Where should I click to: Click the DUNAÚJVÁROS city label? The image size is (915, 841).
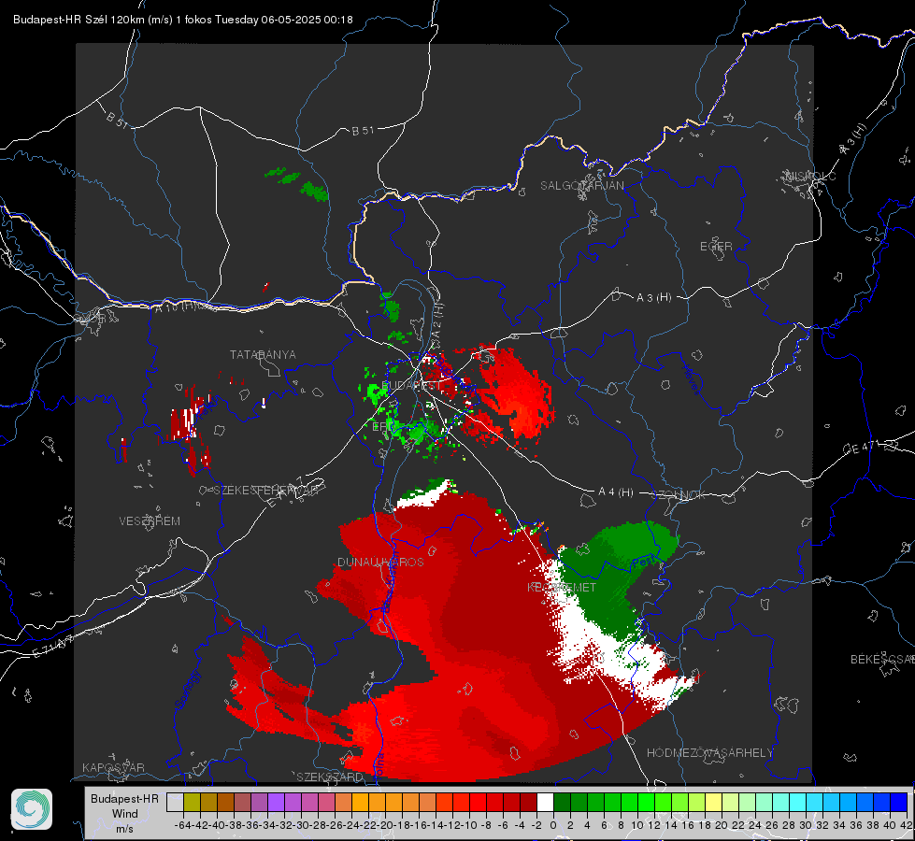(380, 562)
